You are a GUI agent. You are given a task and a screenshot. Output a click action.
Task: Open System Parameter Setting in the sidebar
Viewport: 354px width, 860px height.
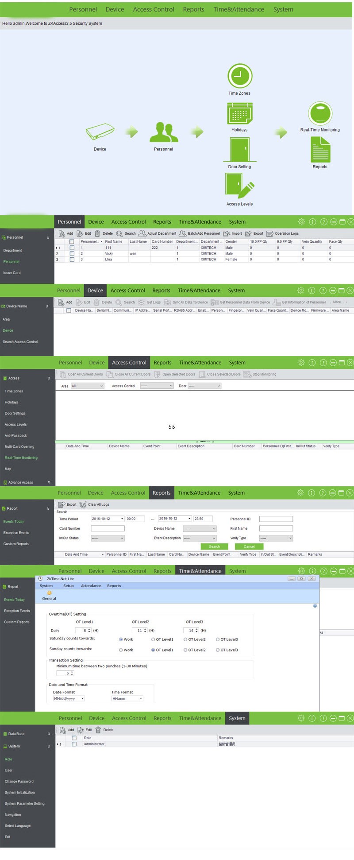25,804
